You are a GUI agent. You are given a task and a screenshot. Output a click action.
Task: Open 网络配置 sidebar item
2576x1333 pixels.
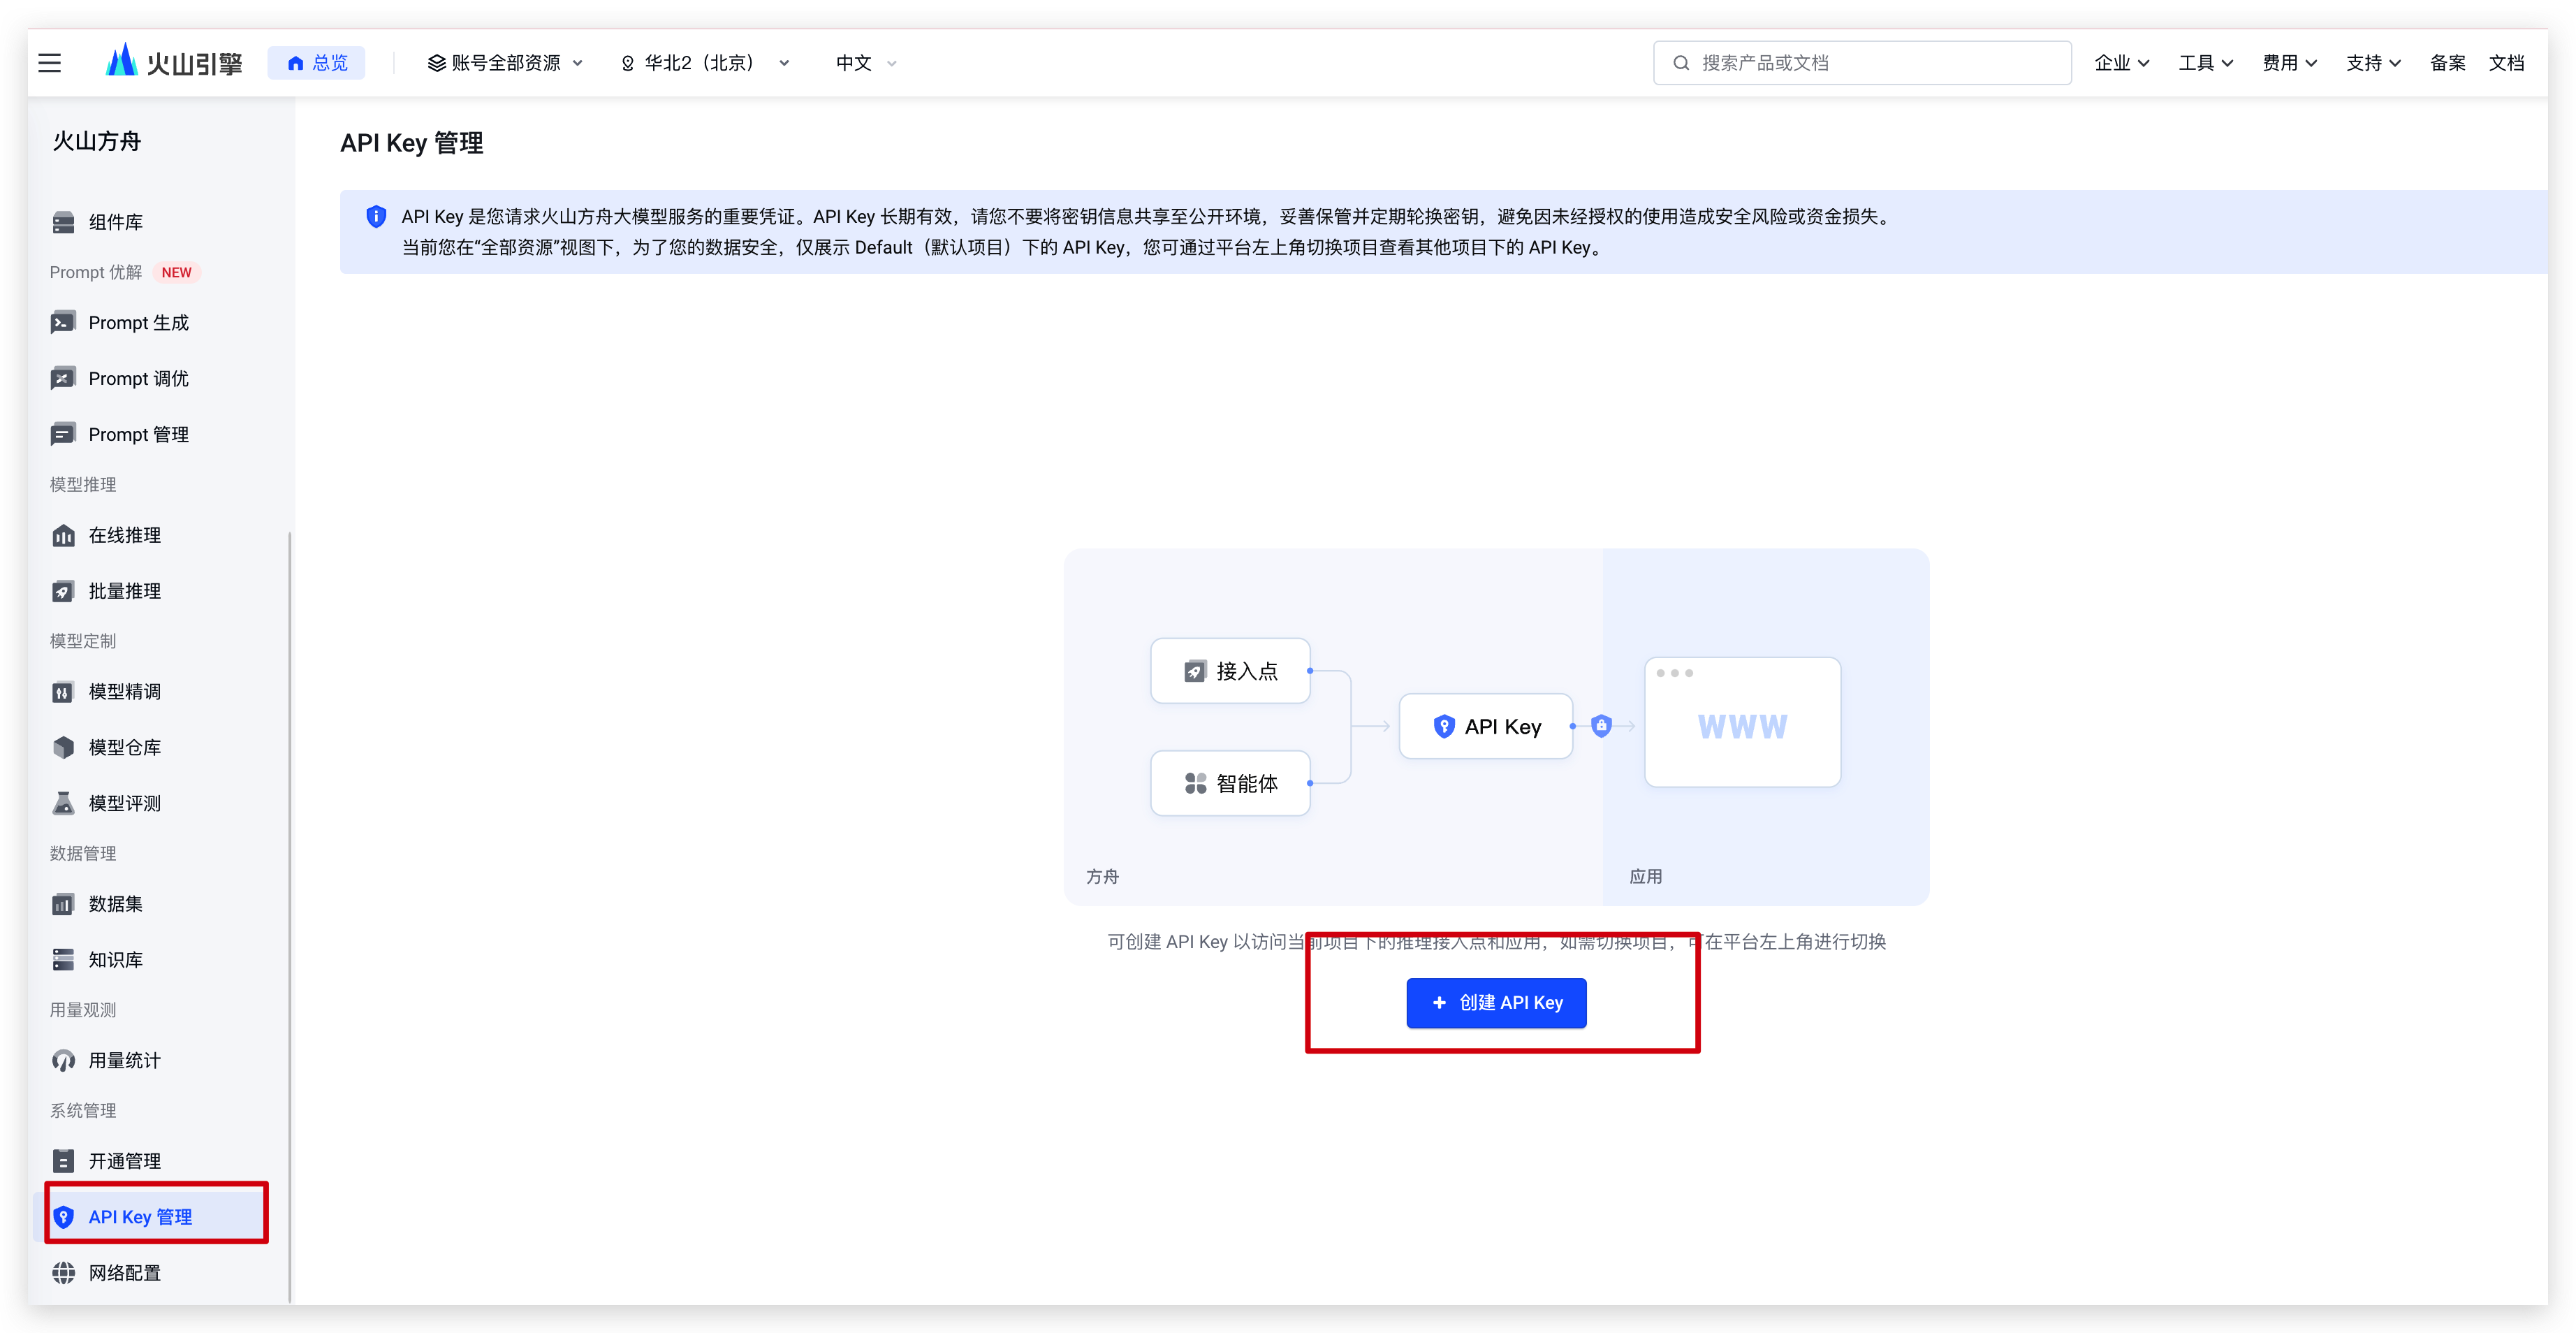tap(124, 1273)
